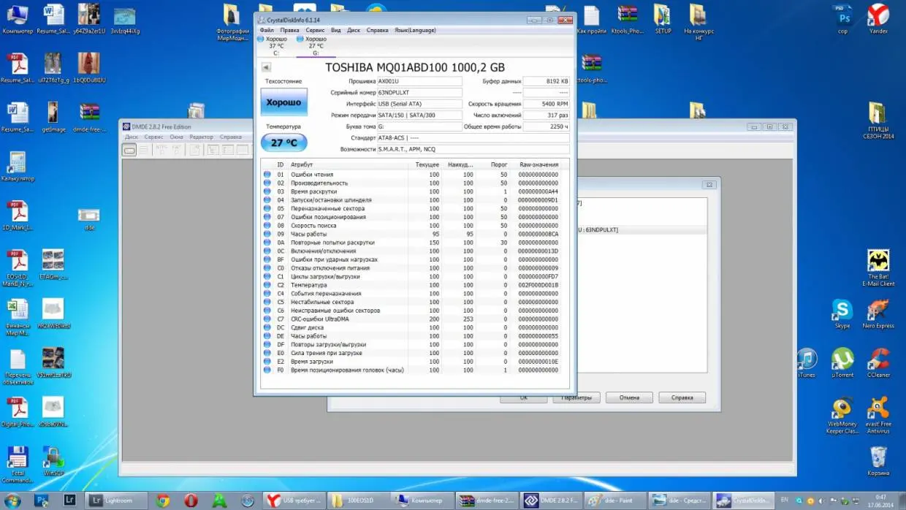Screen dimensions: 906x510
Task: Click the 27 °C temperature indicator
Action: pos(283,142)
